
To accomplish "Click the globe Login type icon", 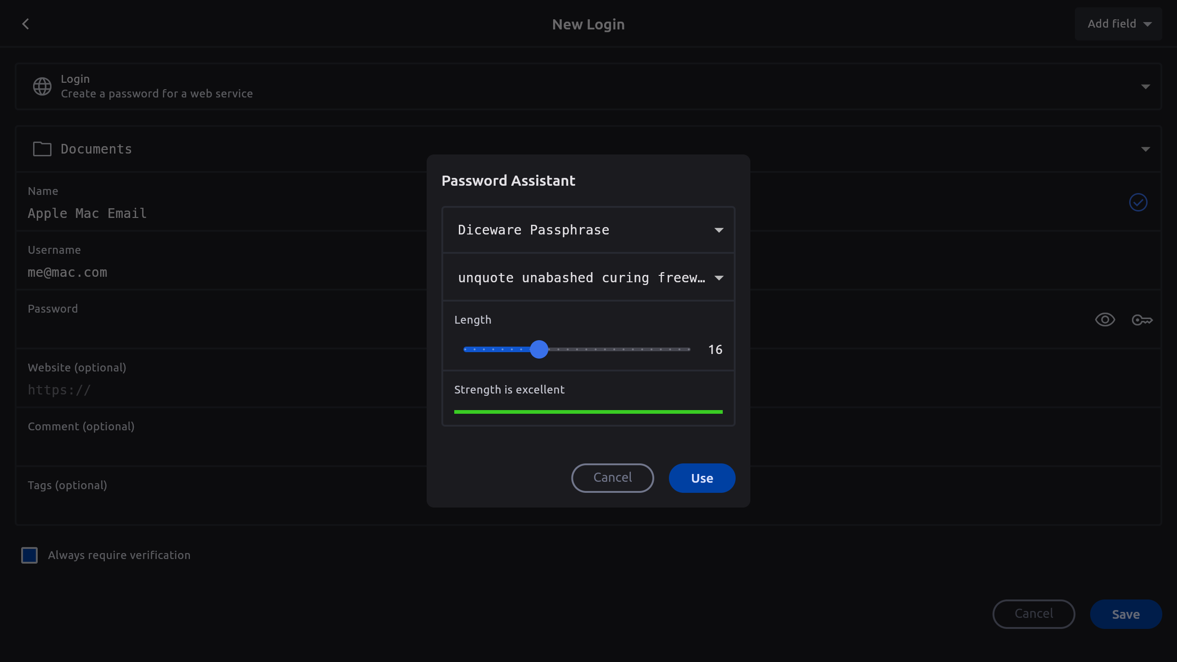I will (42, 86).
